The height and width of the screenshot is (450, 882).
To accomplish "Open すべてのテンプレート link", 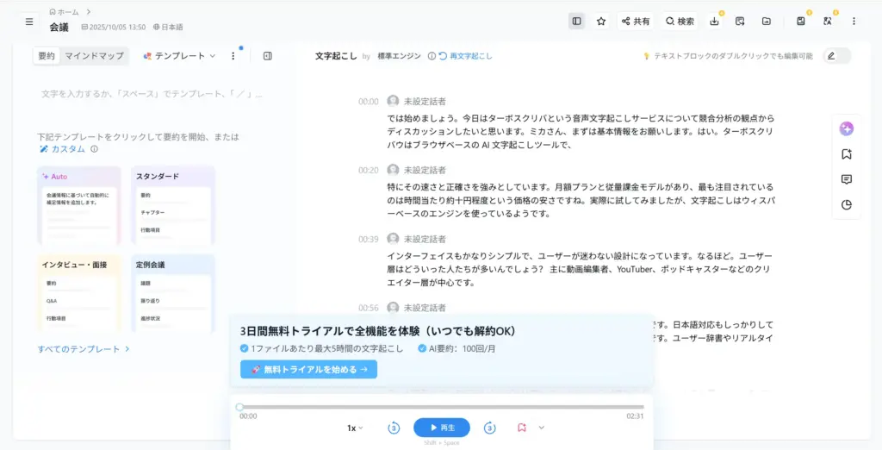I will 84,348.
